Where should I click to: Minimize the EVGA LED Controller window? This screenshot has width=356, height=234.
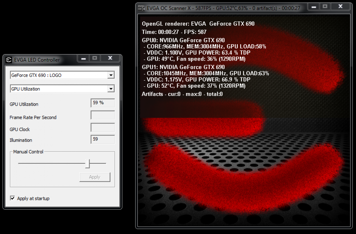click(x=83, y=58)
